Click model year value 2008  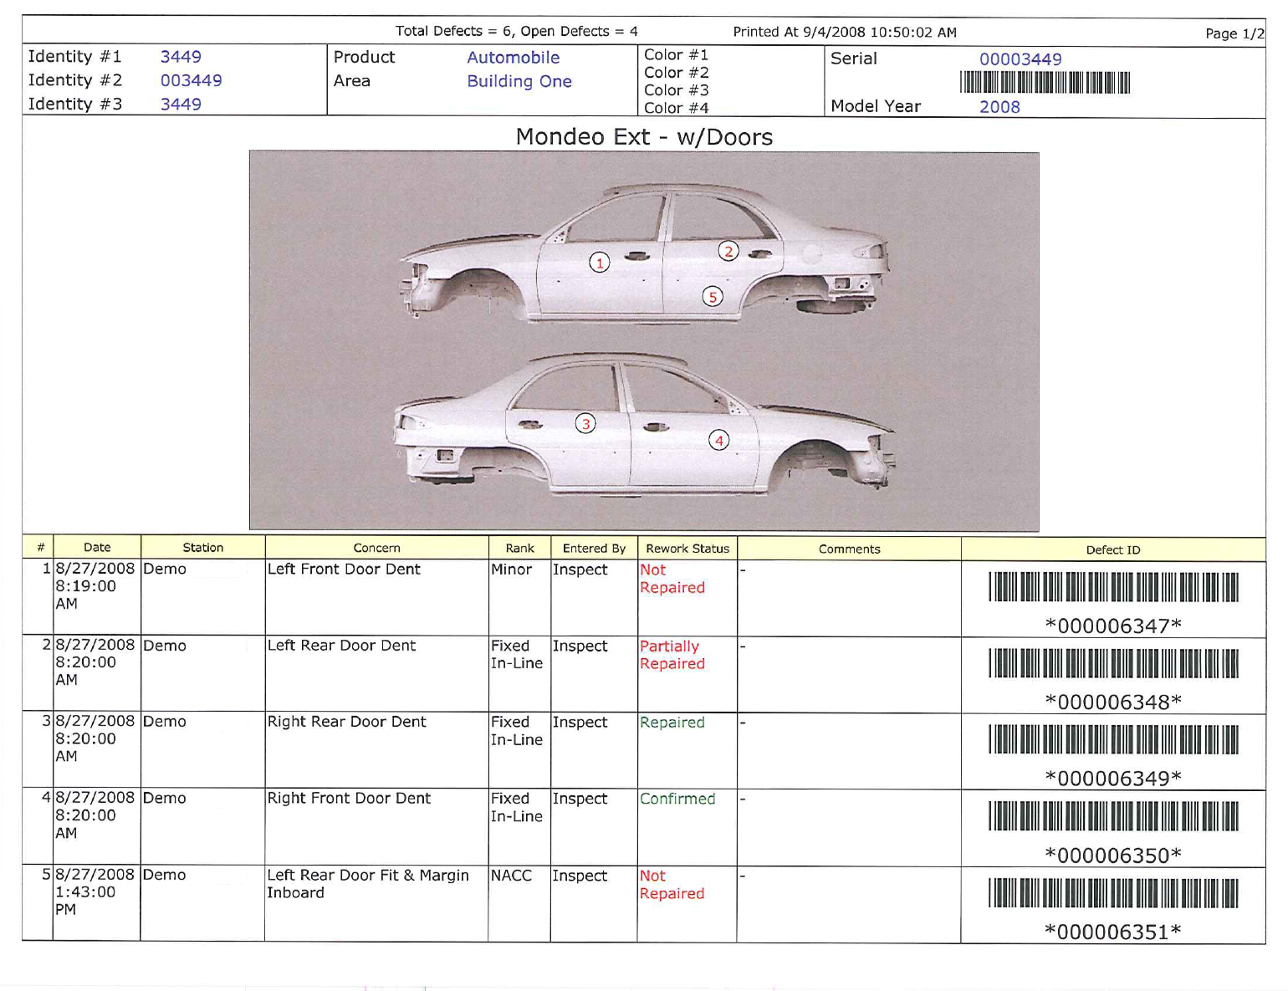pyautogui.click(x=999, y=107)
